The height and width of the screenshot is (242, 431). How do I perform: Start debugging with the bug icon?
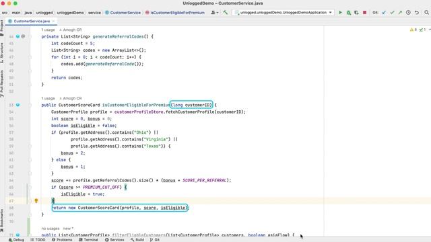tap(349, 13)
